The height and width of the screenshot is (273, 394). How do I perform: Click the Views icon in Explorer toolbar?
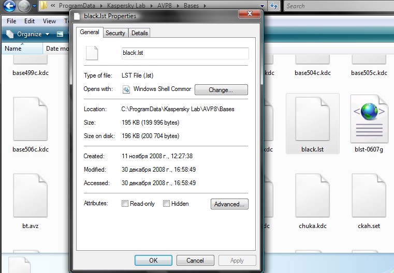coord(60,34)
